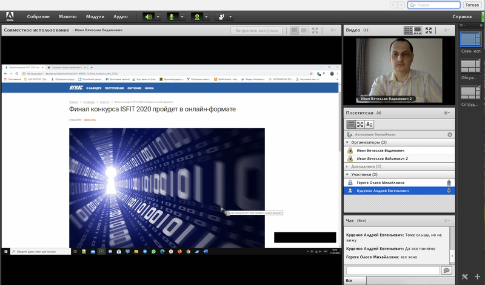Show attendee status view in Посетители
The width and height of the screenshot is (485, 285).
click(369, 124)
